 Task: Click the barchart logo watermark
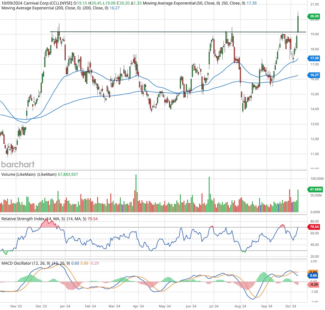[x=18, y=164]
